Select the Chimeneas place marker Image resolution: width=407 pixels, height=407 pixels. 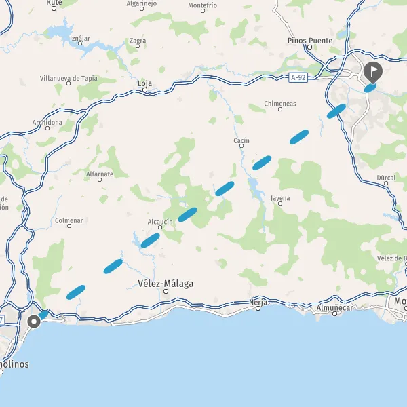click(280, 109)
